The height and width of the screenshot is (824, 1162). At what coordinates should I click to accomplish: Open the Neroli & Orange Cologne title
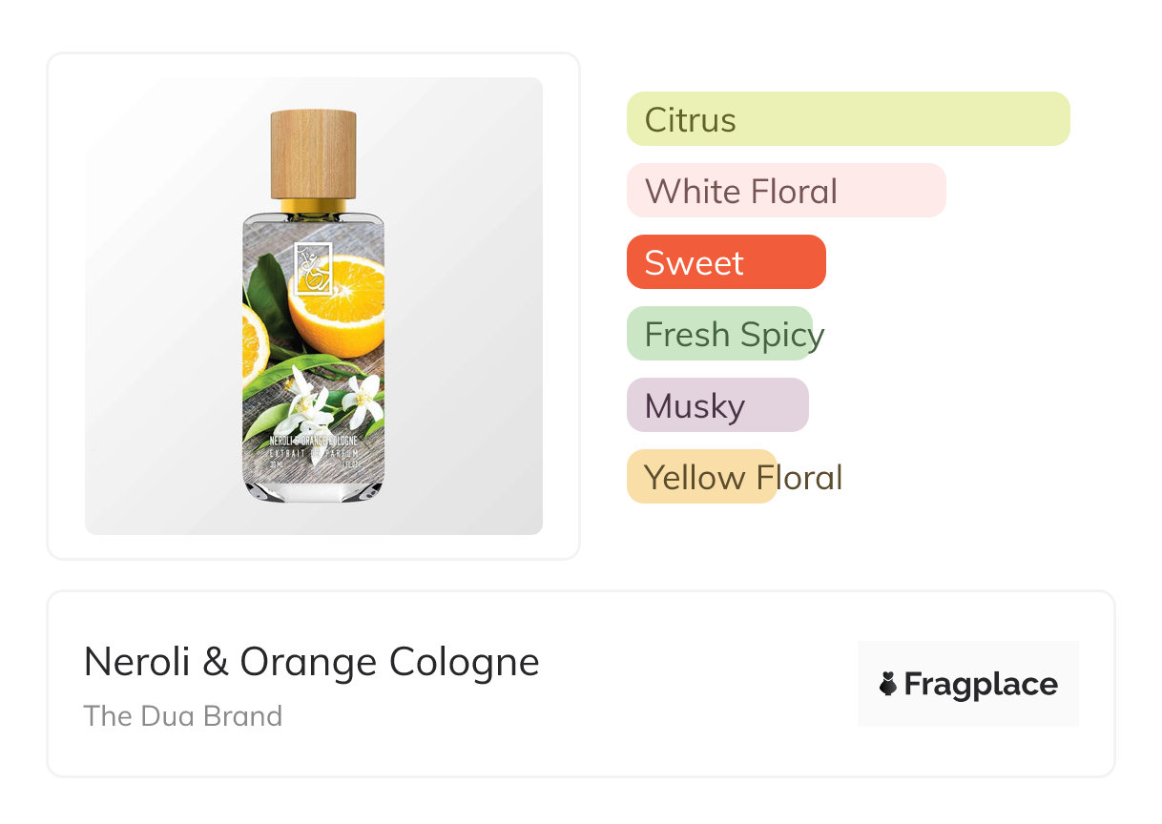311,661
